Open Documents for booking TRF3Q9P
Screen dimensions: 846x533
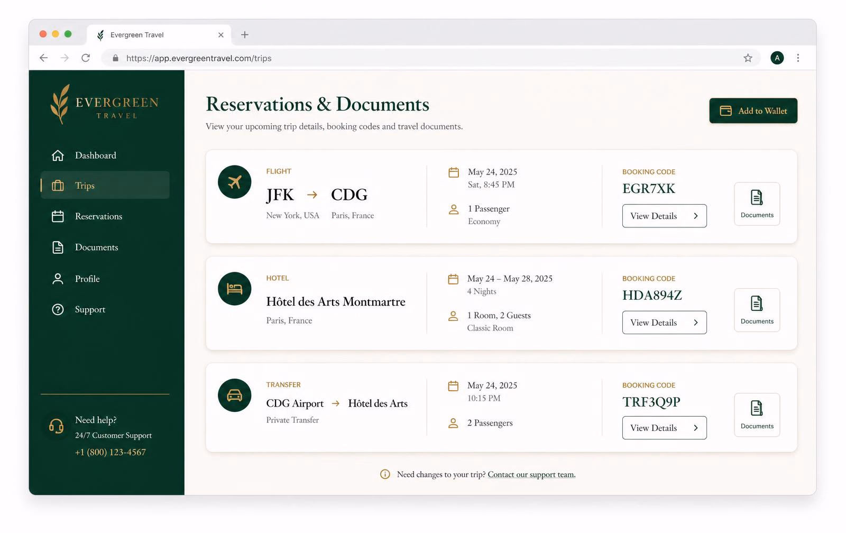point(757,415)
